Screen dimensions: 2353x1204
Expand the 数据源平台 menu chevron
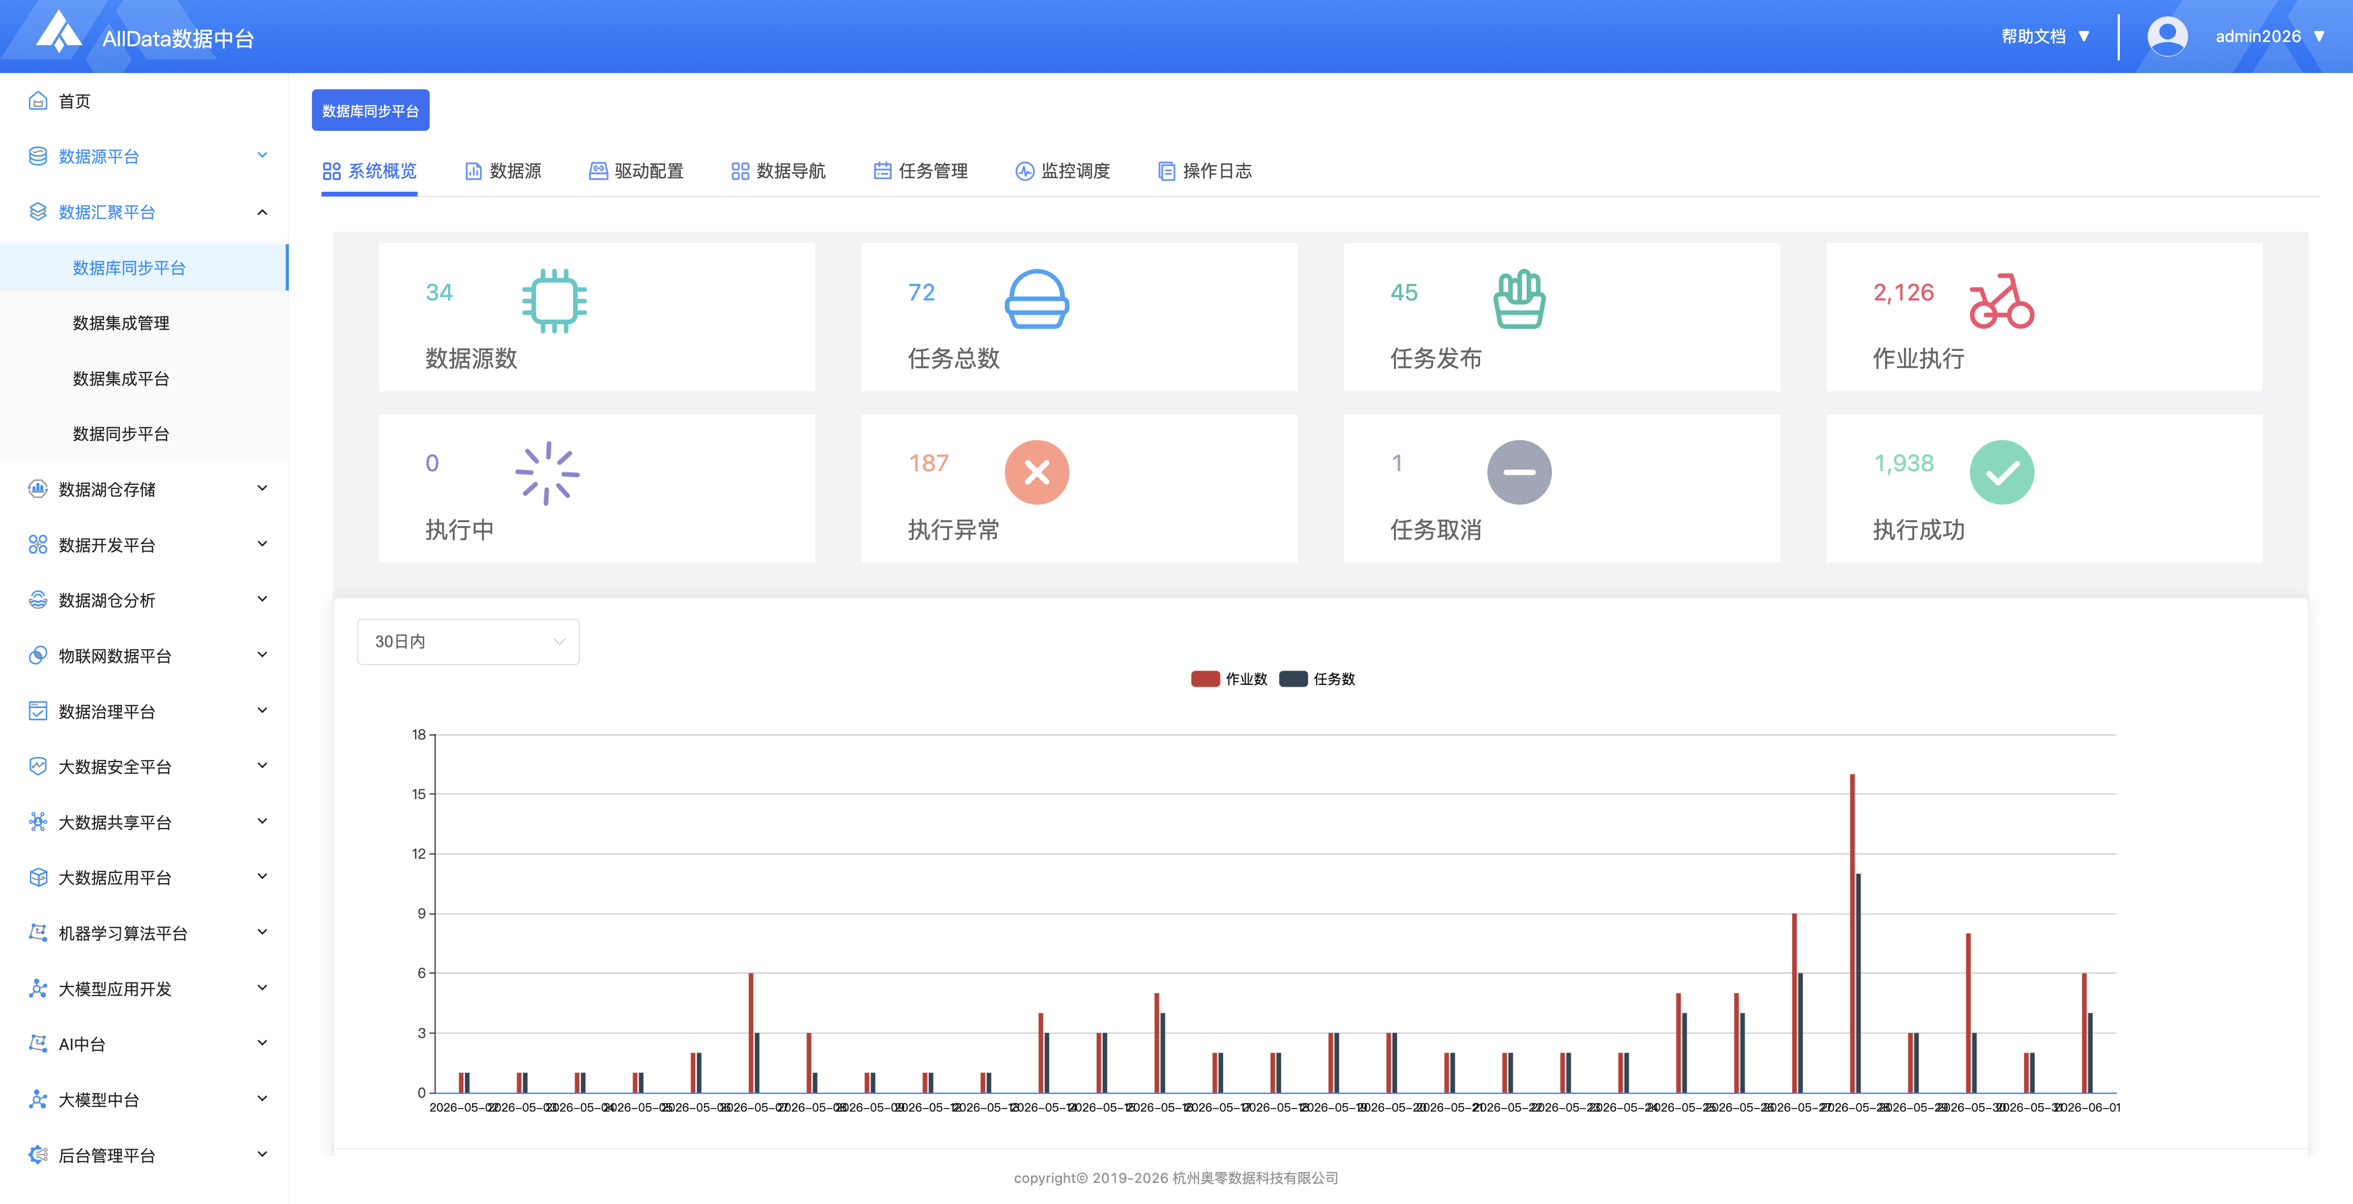[x=262, y=155]
